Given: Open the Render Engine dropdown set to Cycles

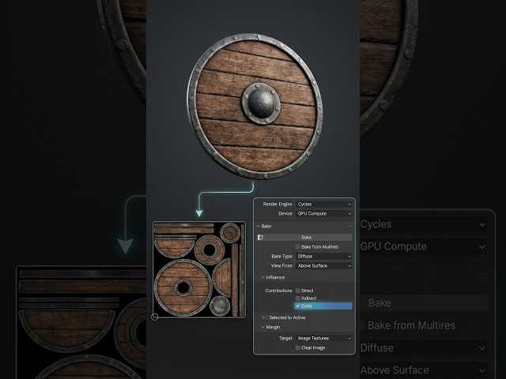Looking at the screenshot, I should pyautogui.click(x=324, y=205).
